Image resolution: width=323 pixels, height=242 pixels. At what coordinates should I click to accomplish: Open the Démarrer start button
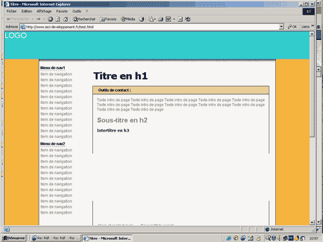(x=14, y=238)
